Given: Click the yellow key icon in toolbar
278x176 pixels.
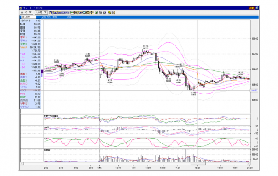Looking at the screenshot, I should 110,12.
